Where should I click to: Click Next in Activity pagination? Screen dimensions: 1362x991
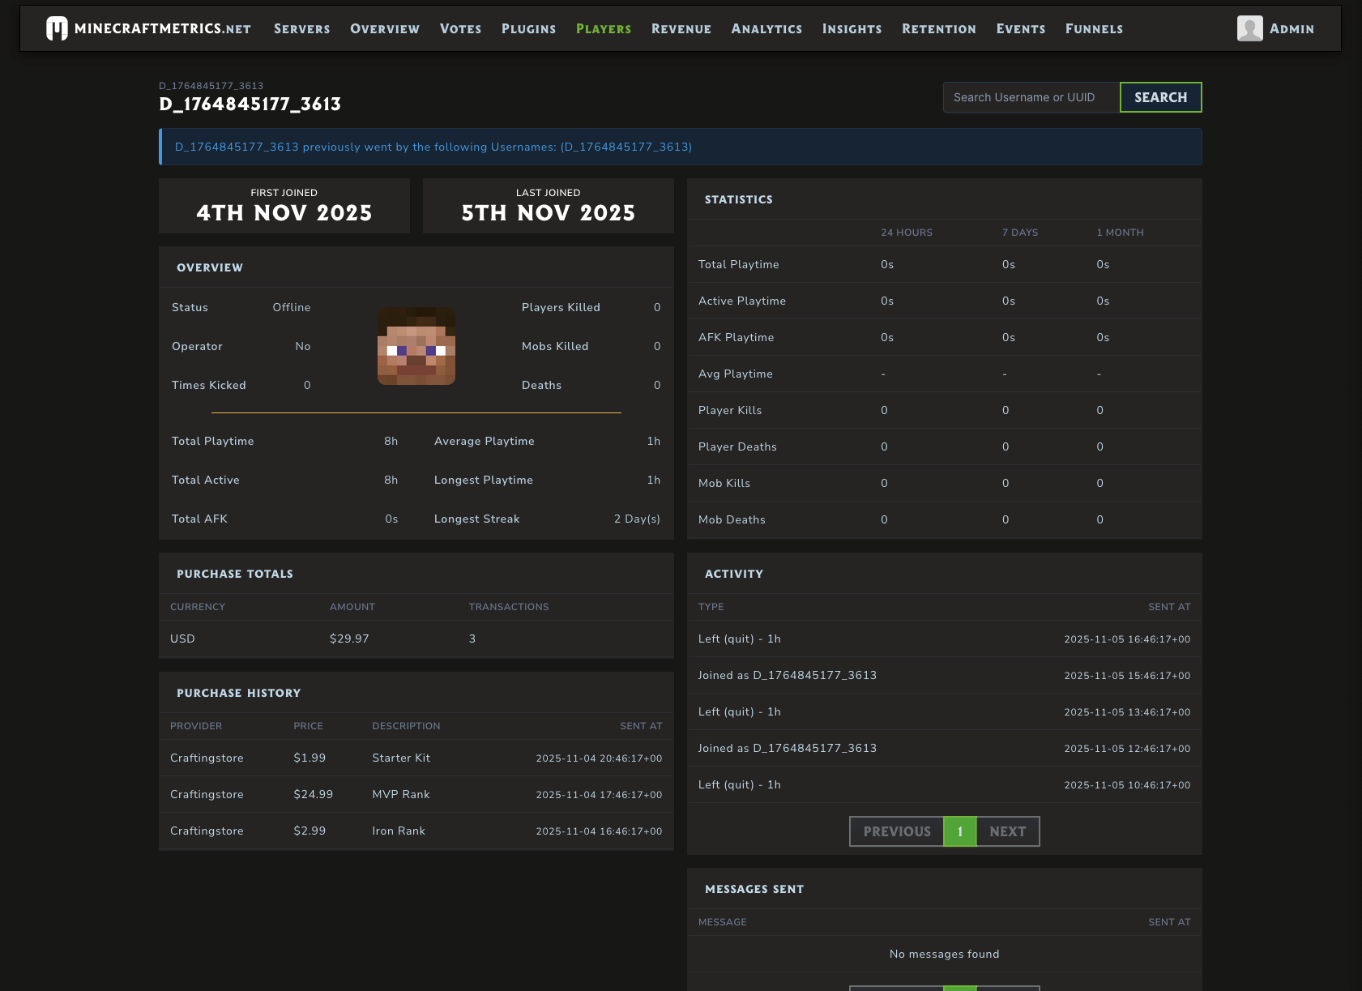[x=1007, y=831]
